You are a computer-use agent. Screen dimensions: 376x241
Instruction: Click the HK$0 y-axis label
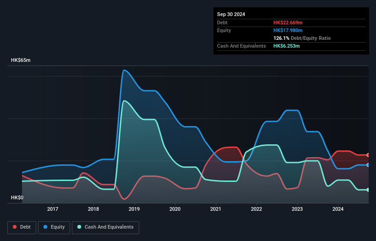[17, 197]
